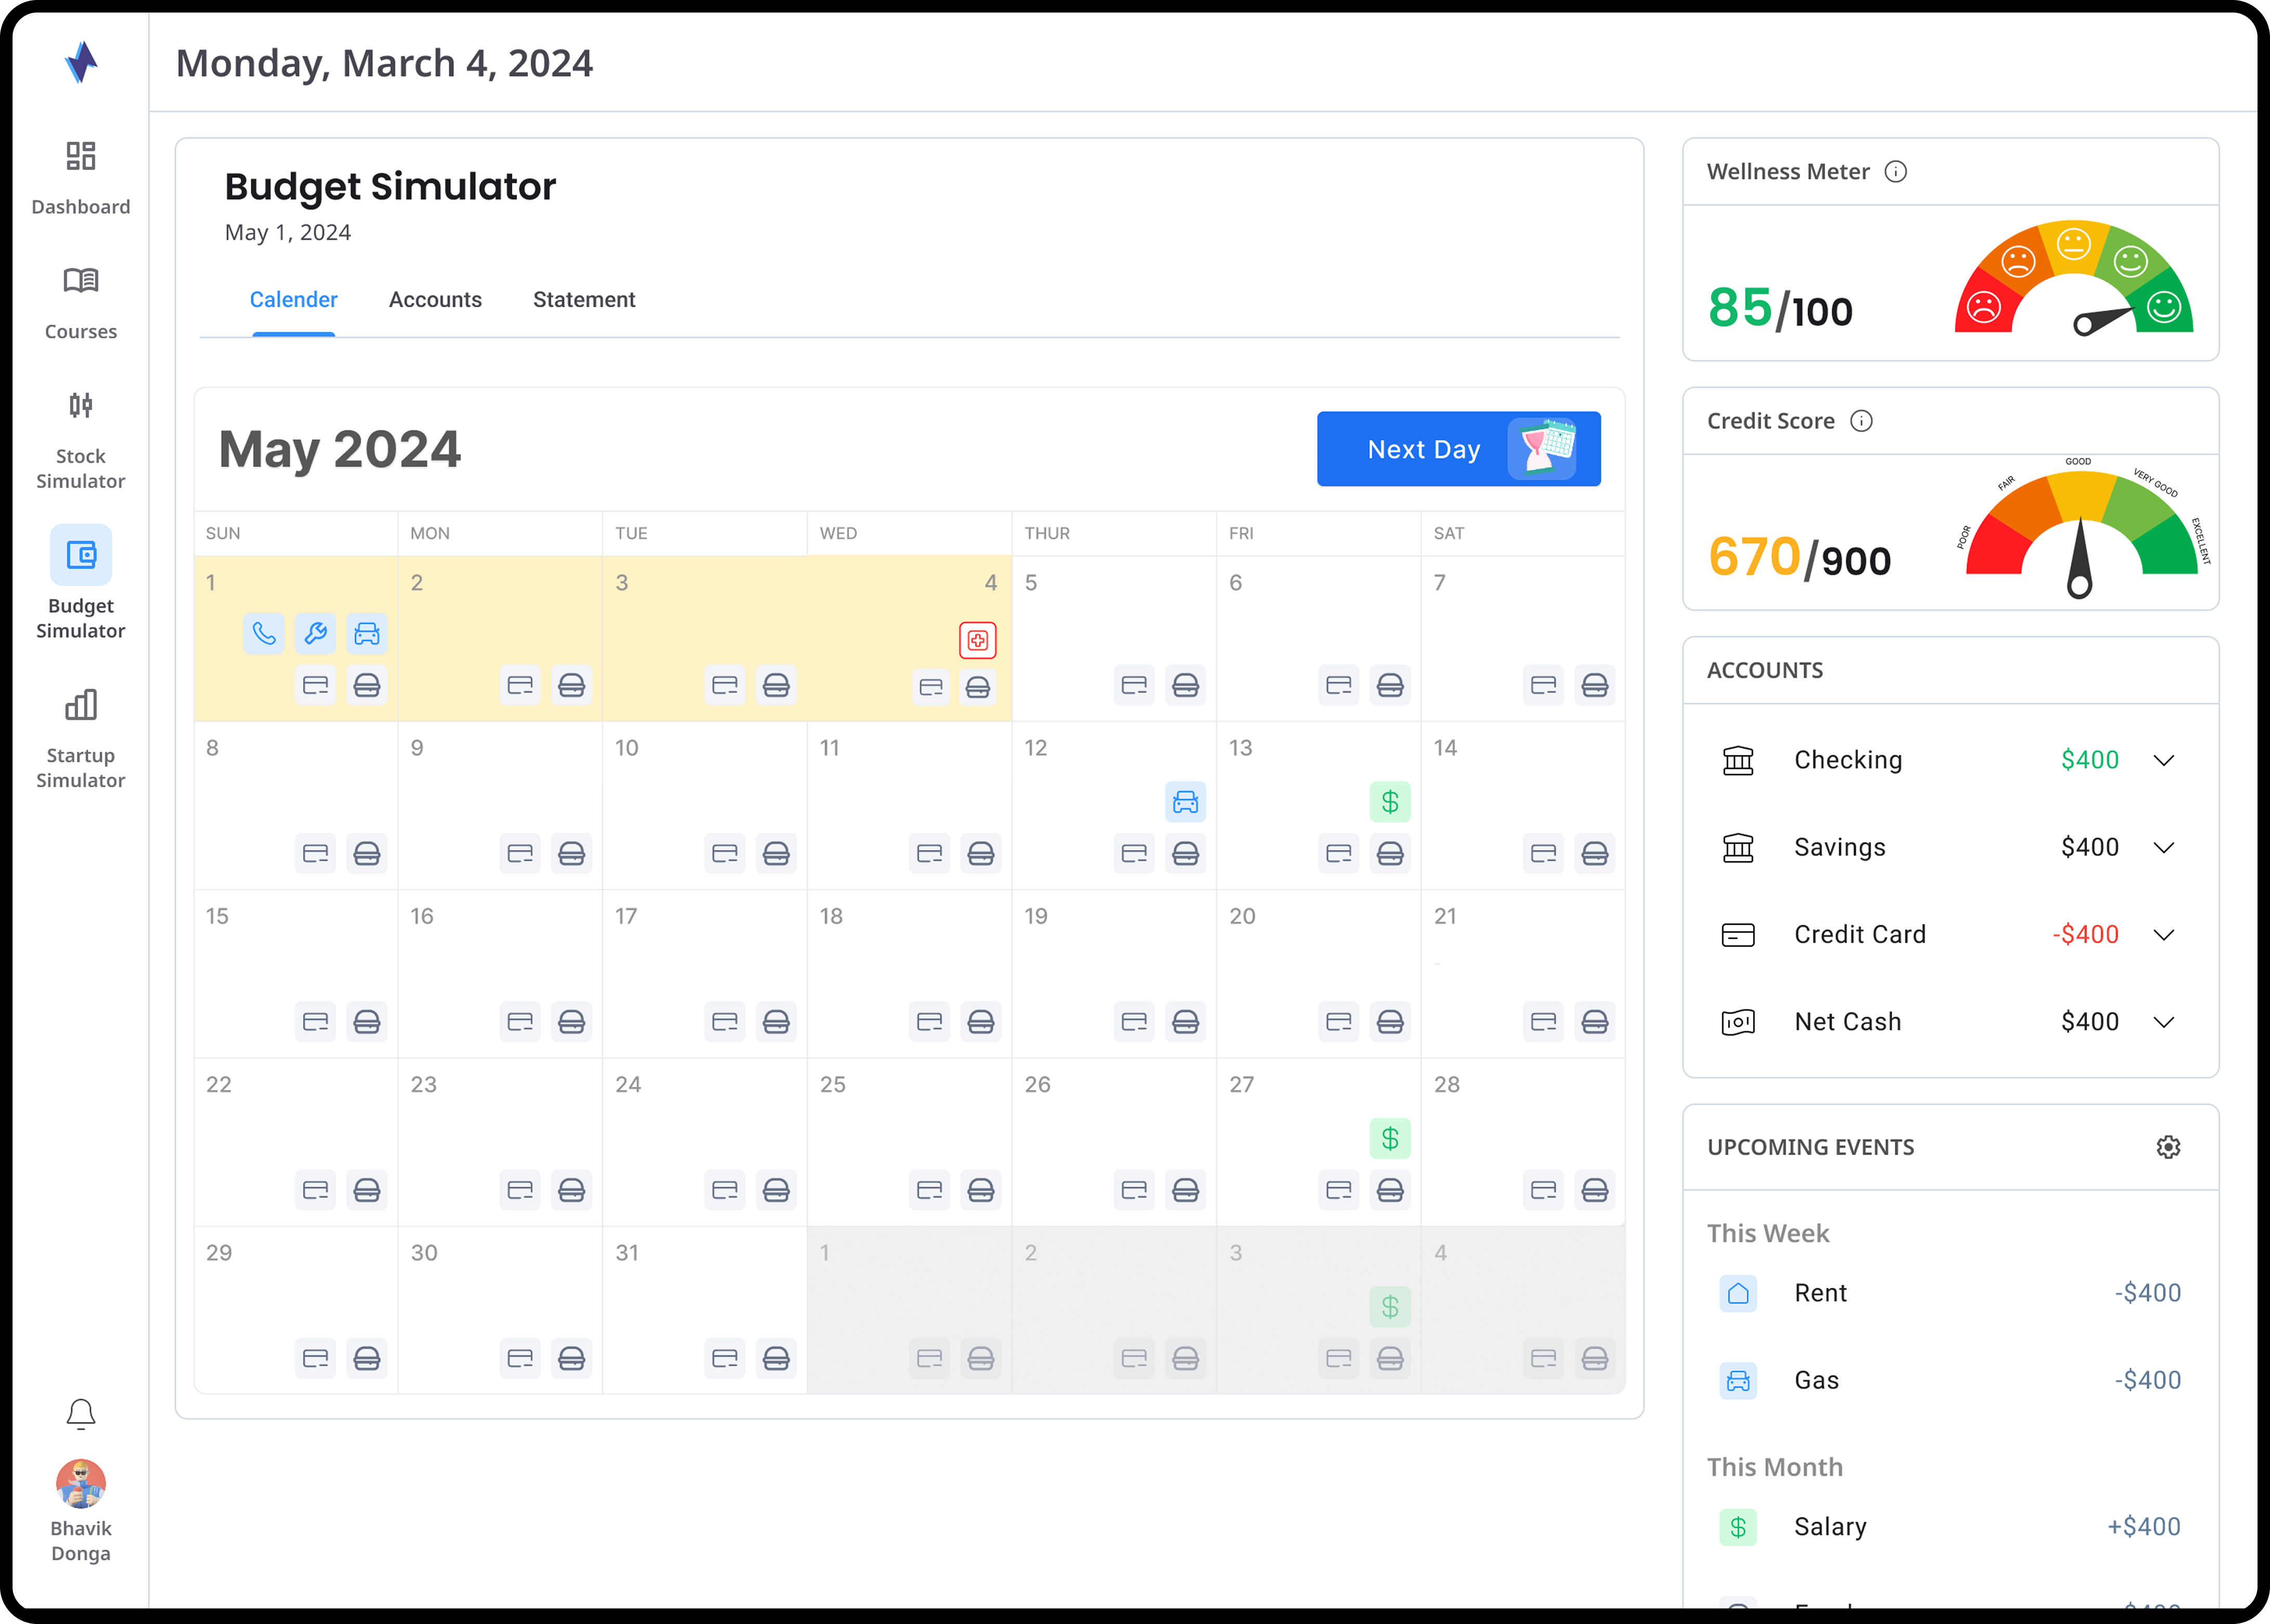This screenshot has height=1624, width=2270.
Task: Expand the Checking account details
Action: (x=2163, y=761)
